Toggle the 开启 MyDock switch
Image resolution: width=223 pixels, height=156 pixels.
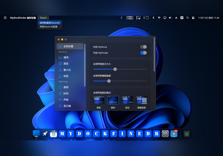click(143, 47)
